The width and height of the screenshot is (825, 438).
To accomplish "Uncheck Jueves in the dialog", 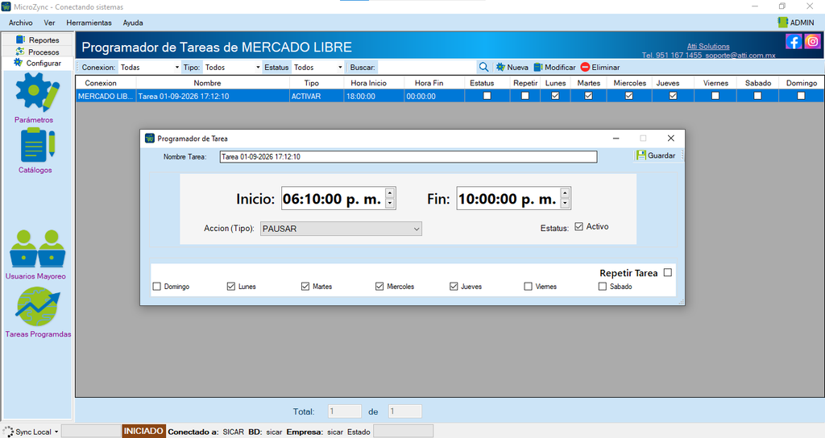I will [454, 287].
